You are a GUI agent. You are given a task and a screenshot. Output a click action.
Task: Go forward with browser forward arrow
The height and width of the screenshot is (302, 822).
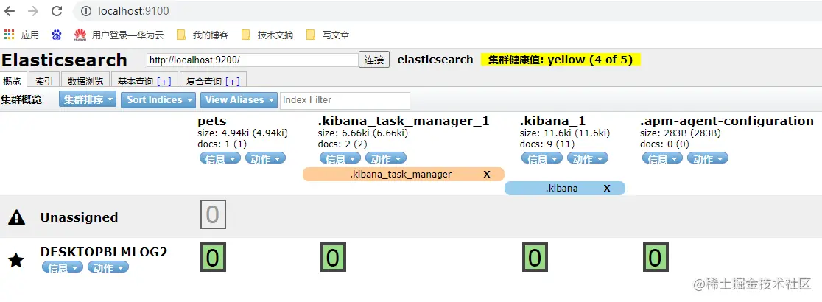(33, 11)
